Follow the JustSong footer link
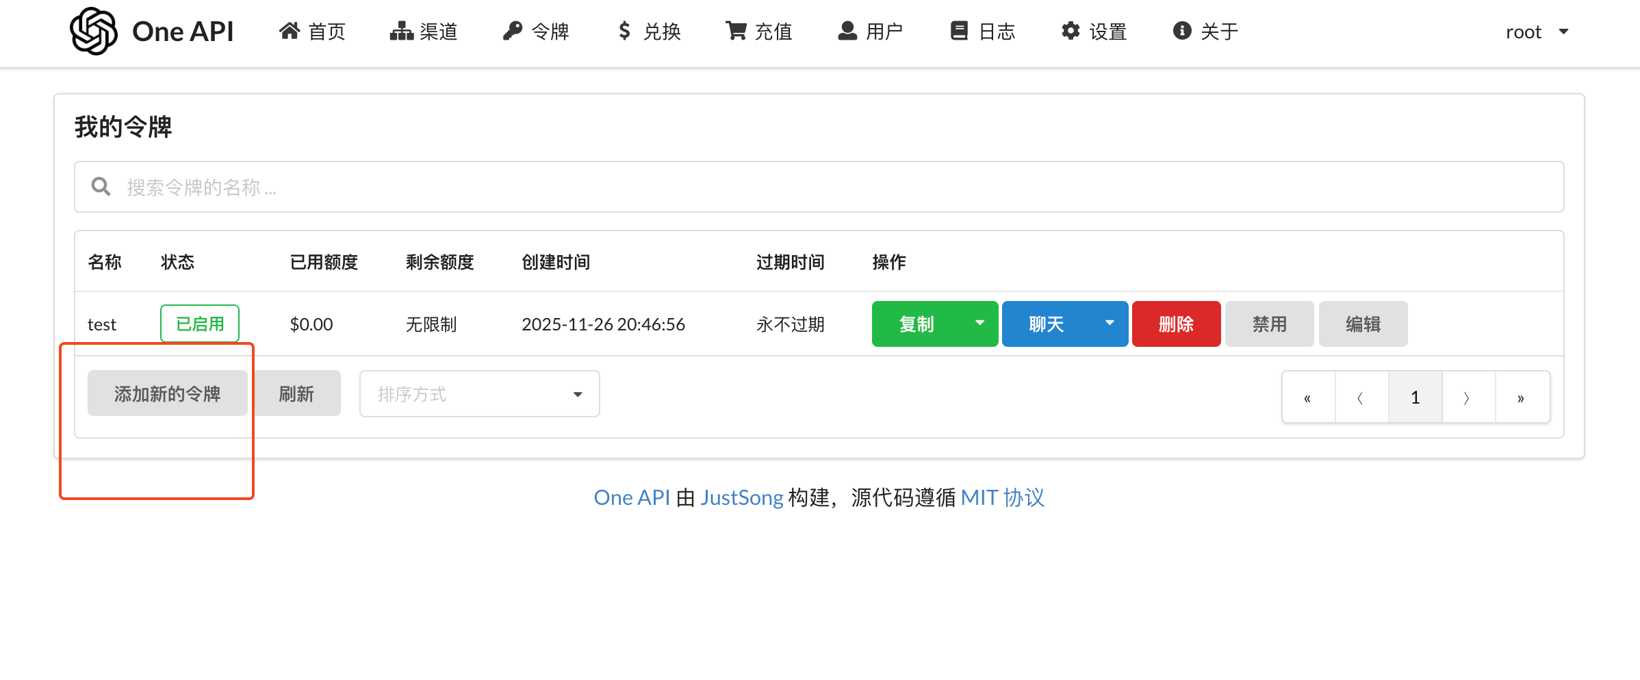Image resolution: width=1640 pixels, height=680 pixels. 742,497
